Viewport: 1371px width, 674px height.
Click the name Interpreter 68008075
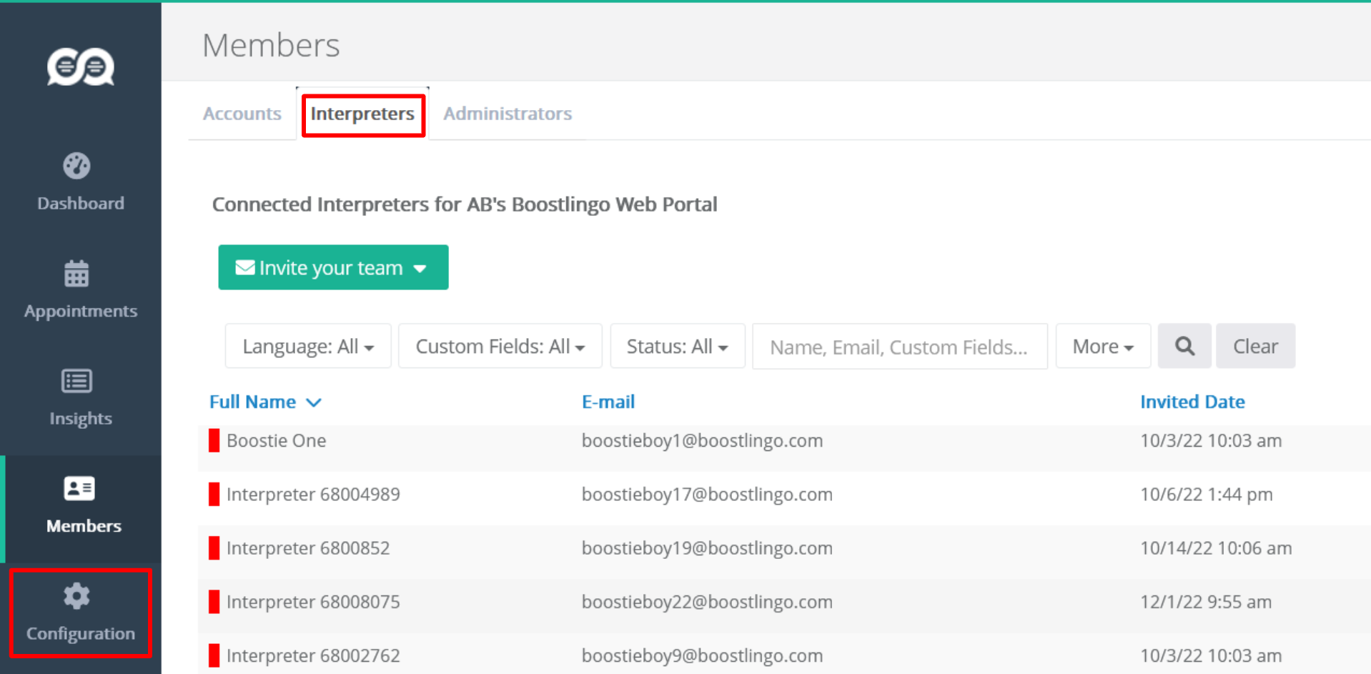(313, 602)
